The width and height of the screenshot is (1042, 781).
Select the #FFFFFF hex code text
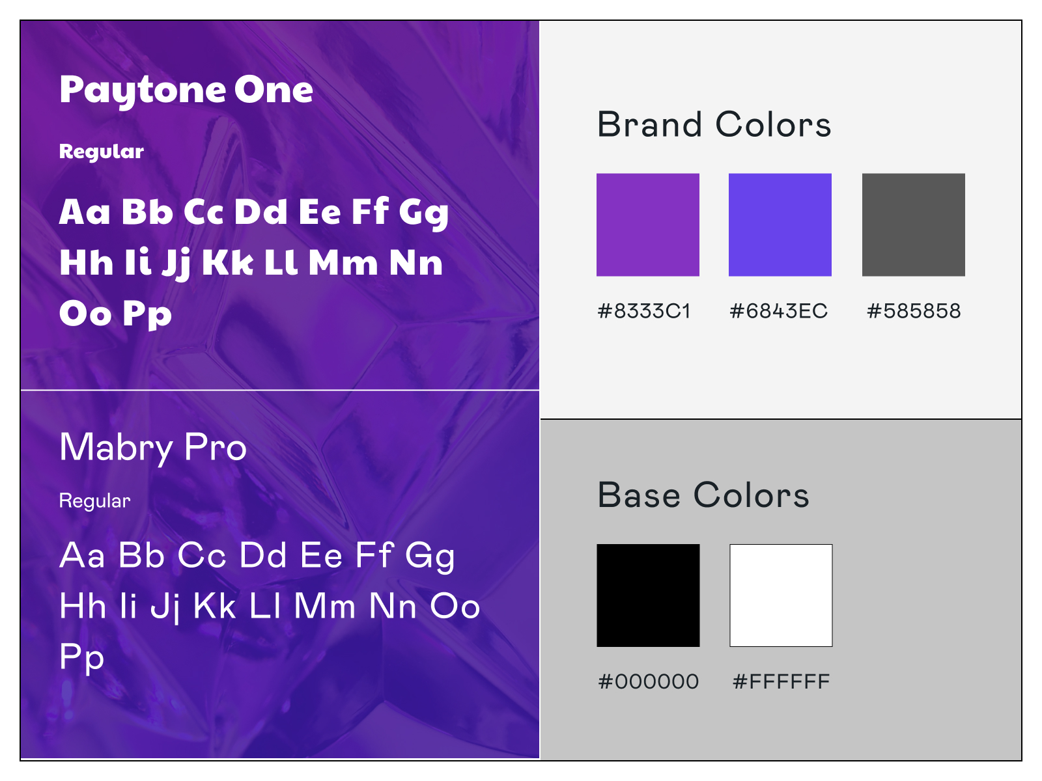coord(781,682)
